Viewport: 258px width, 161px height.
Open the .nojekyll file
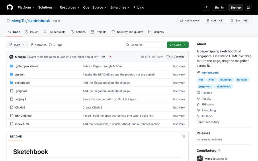pos(20,99)
